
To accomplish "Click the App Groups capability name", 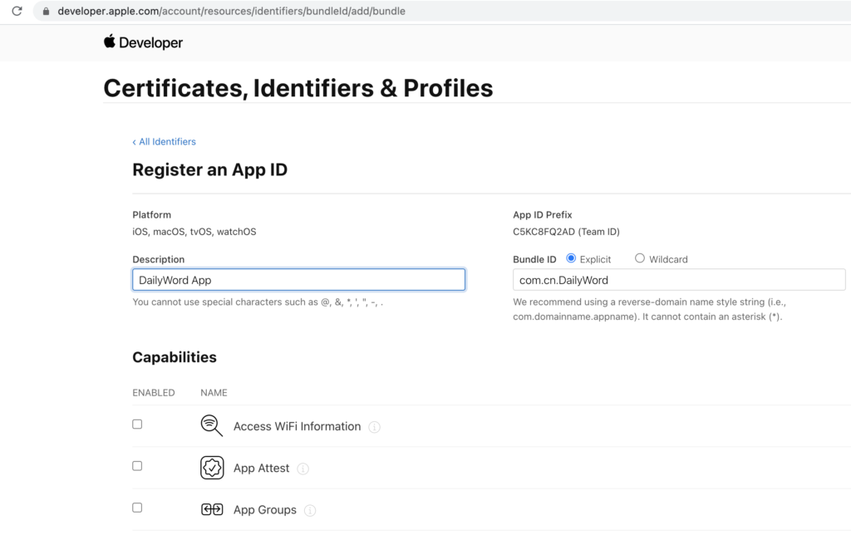I will coord(265,510).
